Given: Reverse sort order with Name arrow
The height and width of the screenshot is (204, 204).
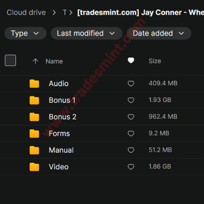Looking at the screenshot, I should (x=35, y=61).
